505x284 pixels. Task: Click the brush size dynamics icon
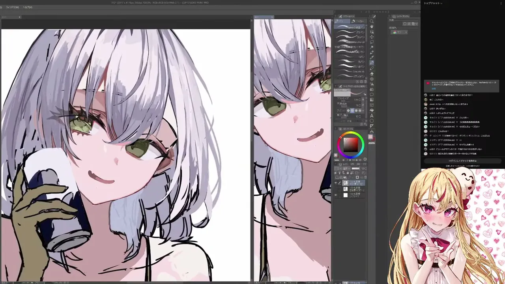(363, 99)
